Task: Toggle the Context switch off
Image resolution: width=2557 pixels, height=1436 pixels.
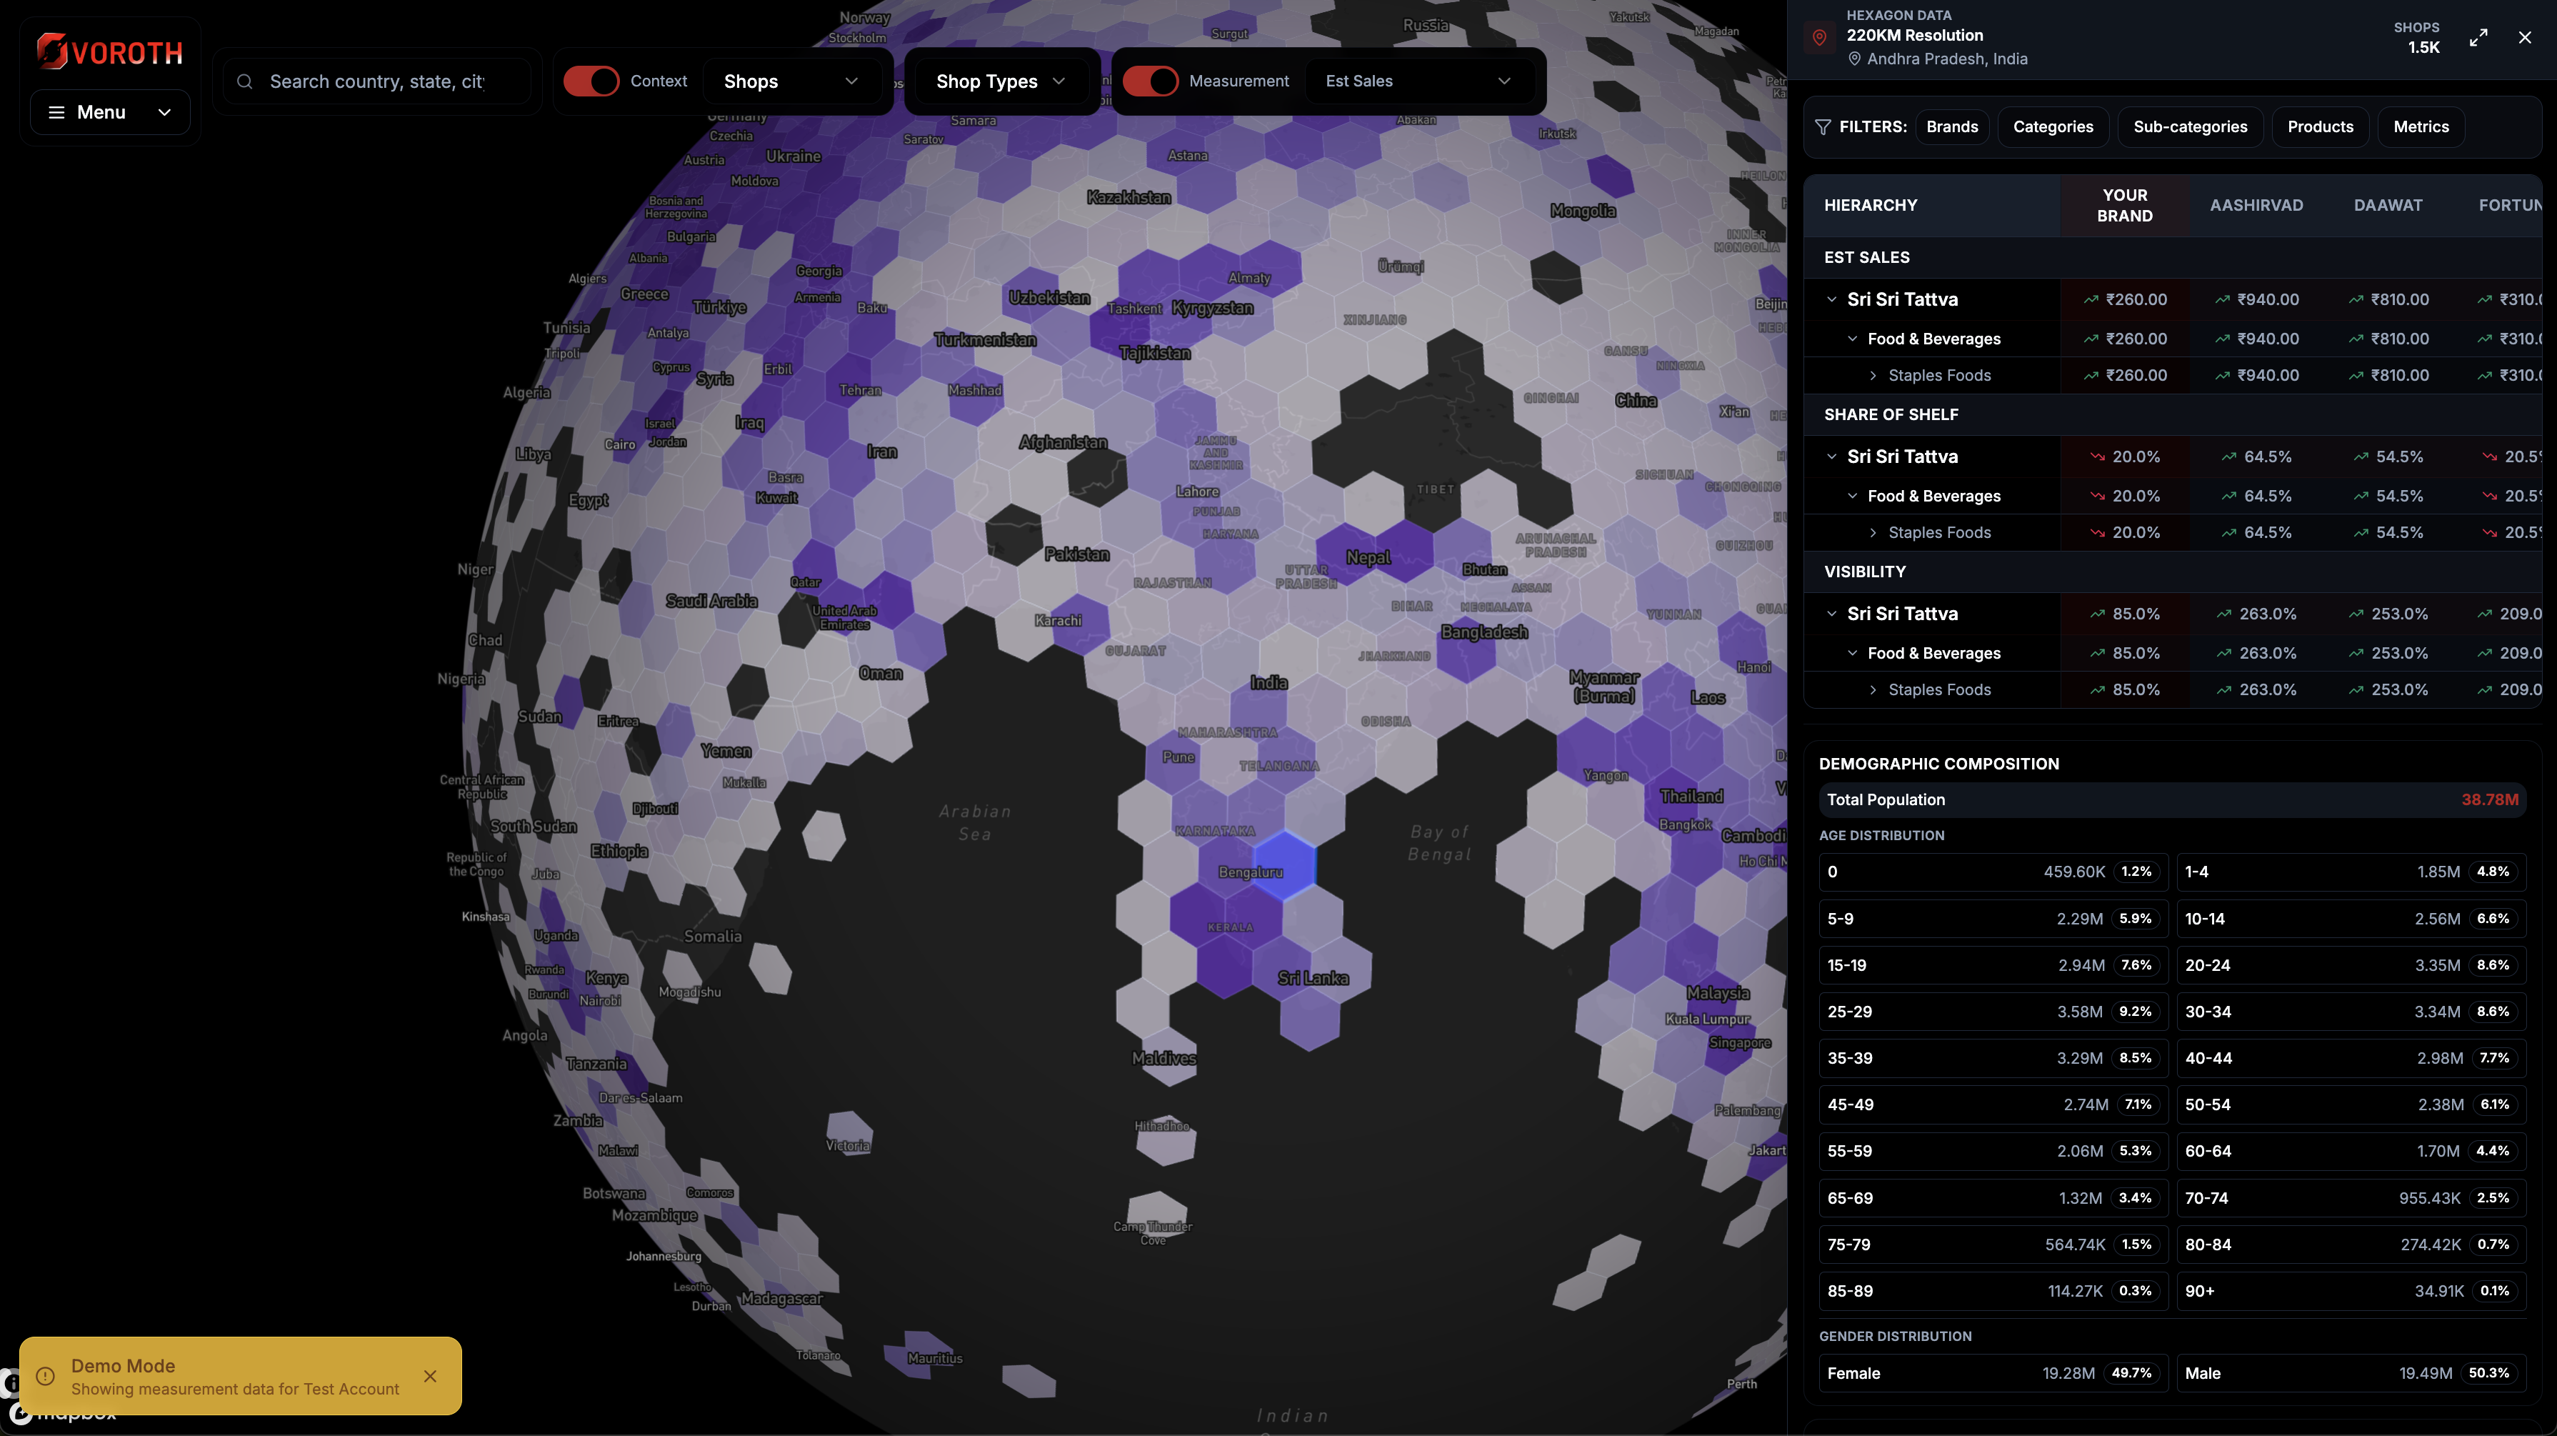Action: 591,81
